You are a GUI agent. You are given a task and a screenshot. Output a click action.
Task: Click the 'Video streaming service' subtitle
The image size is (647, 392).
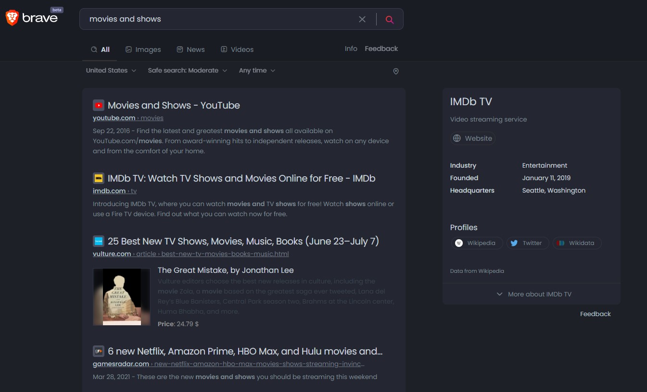(x=488, y=120)
